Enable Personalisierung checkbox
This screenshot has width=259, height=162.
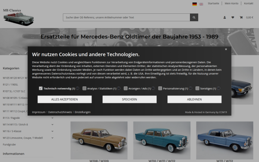click(160, 89)
